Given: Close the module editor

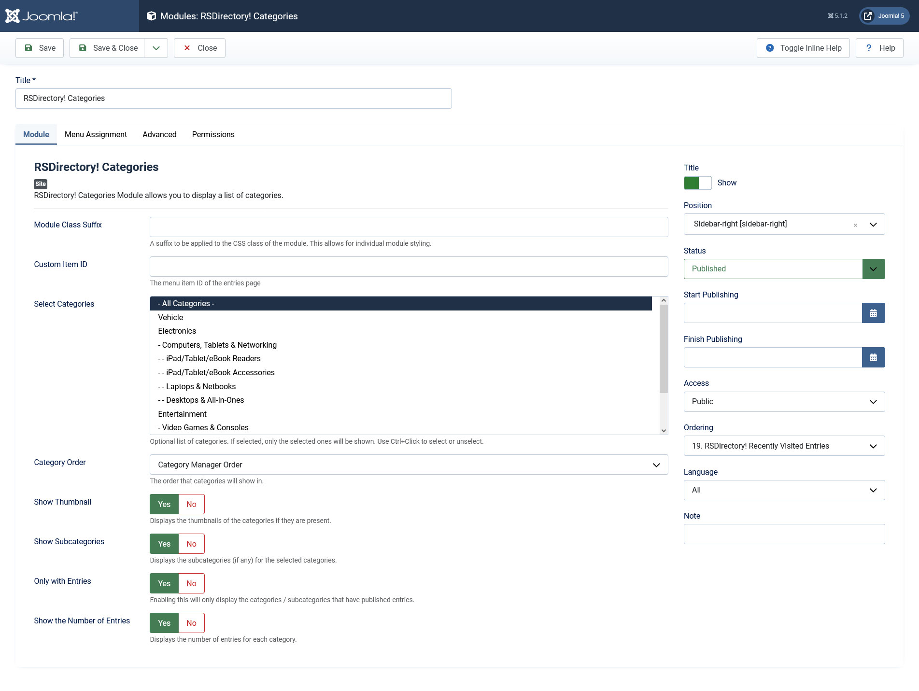Looking at the screenshot, I should click(x=199, y=48).
